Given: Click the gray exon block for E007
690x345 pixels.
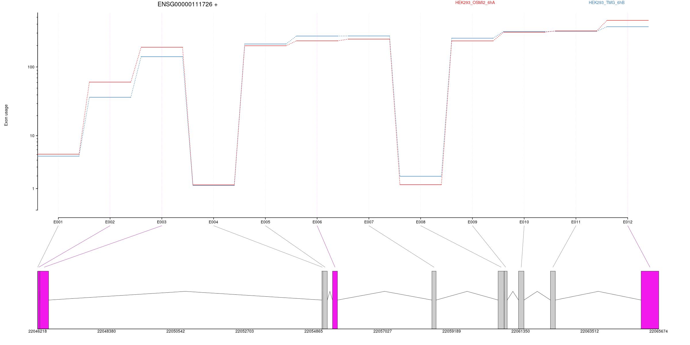Looking at the screenshot, I should (434, 300).
